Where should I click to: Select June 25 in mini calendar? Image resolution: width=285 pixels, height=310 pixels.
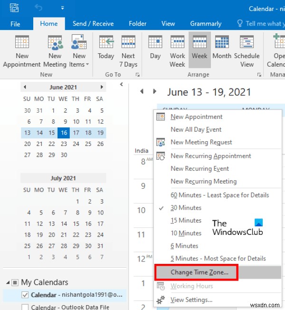[88, 144]
